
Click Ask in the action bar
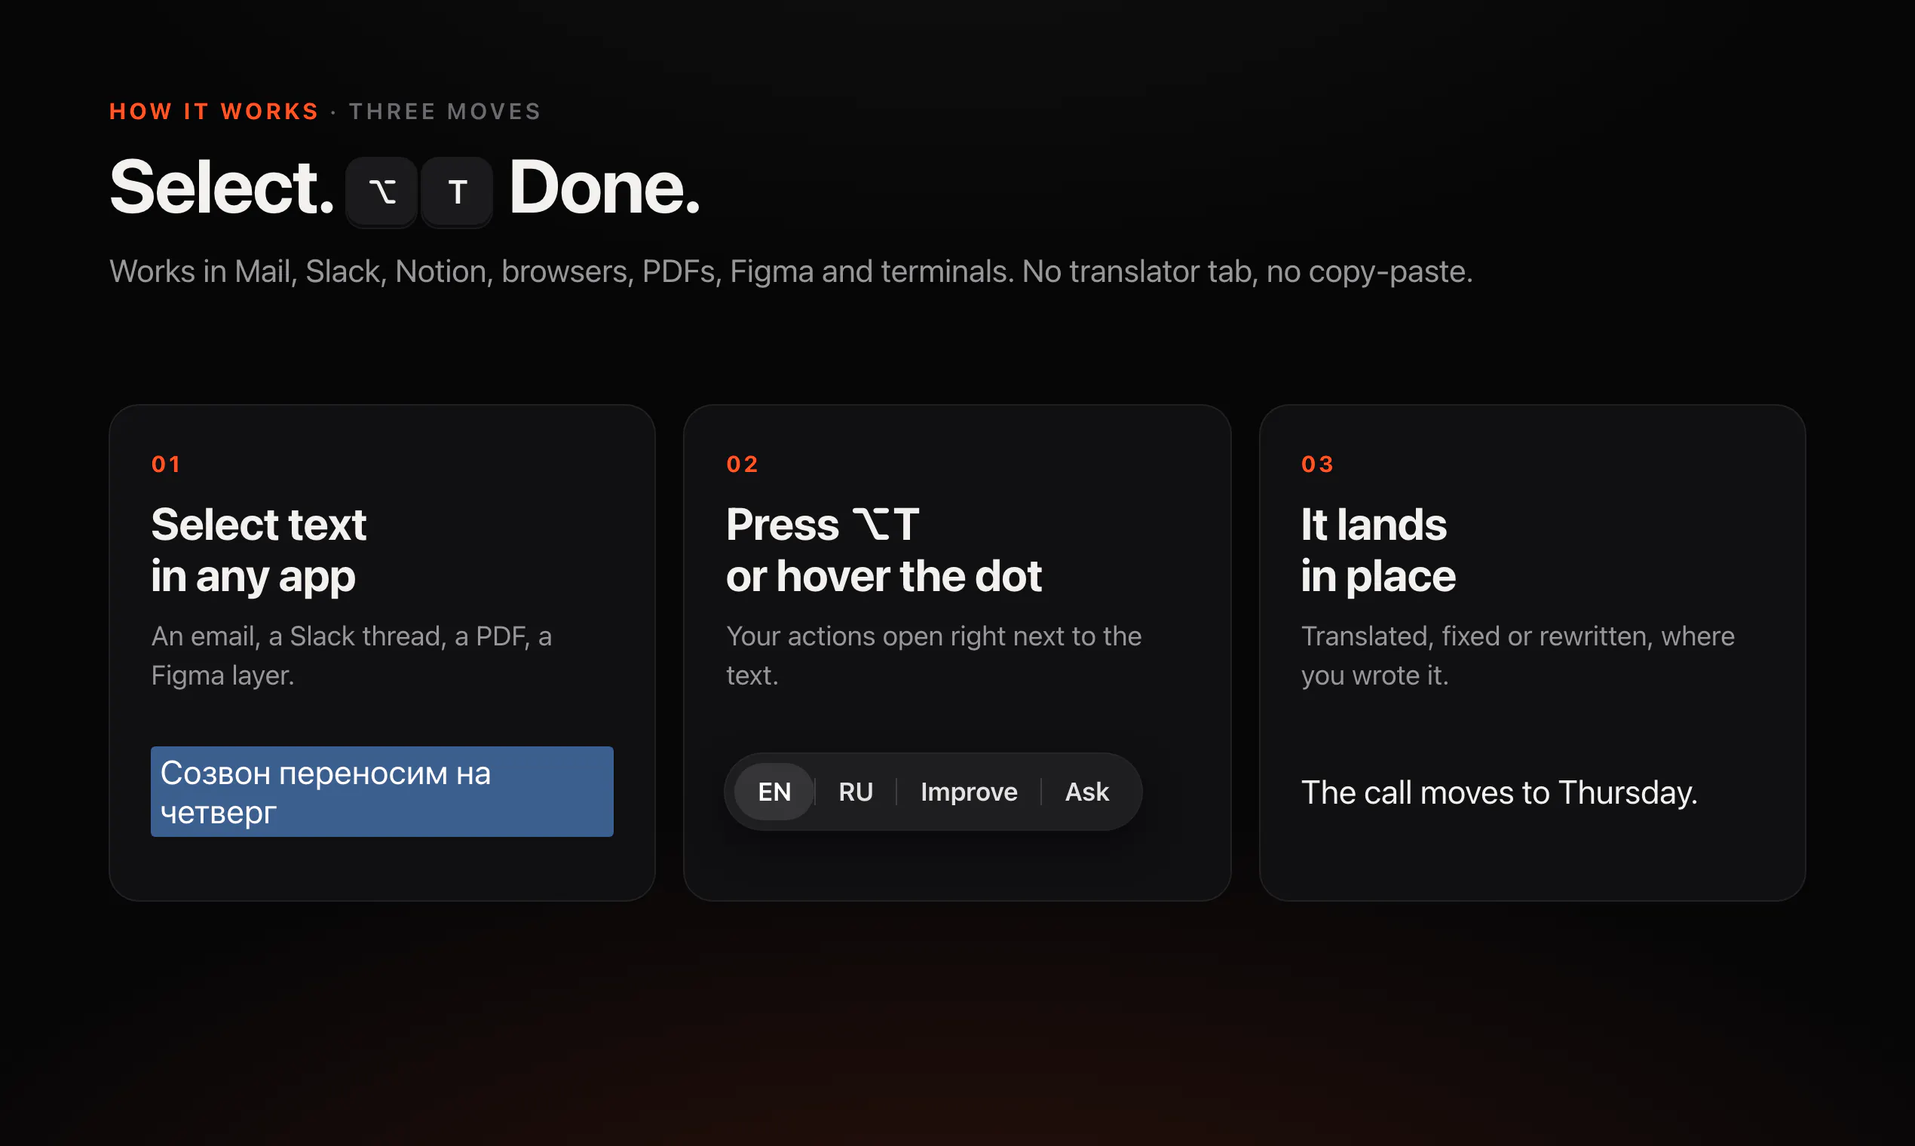pos(1086,792)
